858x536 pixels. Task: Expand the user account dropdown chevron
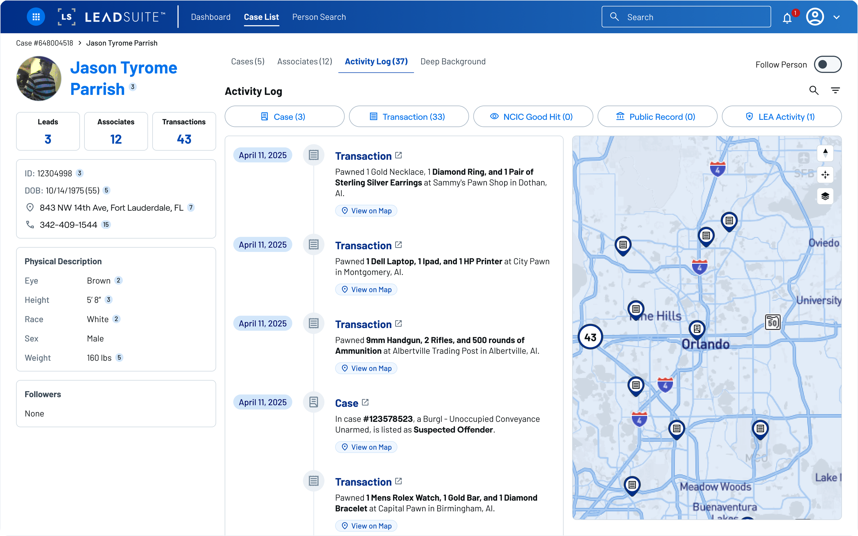point(836,17)
